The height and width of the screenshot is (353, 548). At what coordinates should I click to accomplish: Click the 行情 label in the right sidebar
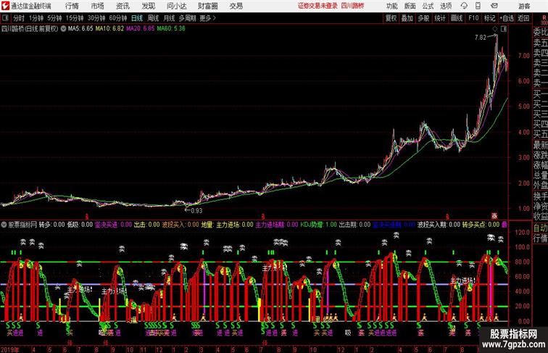click(540, 238)
